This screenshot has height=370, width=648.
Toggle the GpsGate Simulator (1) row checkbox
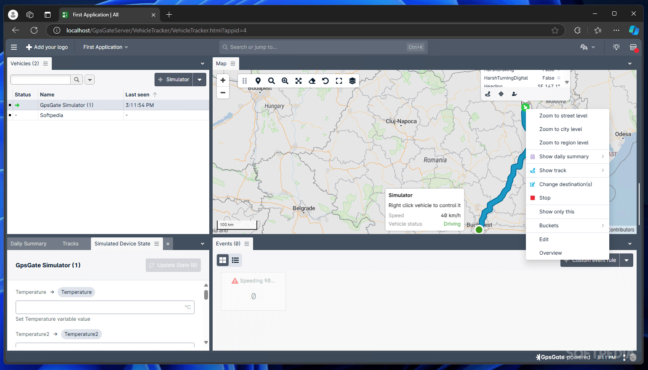(x=10, y=105)
